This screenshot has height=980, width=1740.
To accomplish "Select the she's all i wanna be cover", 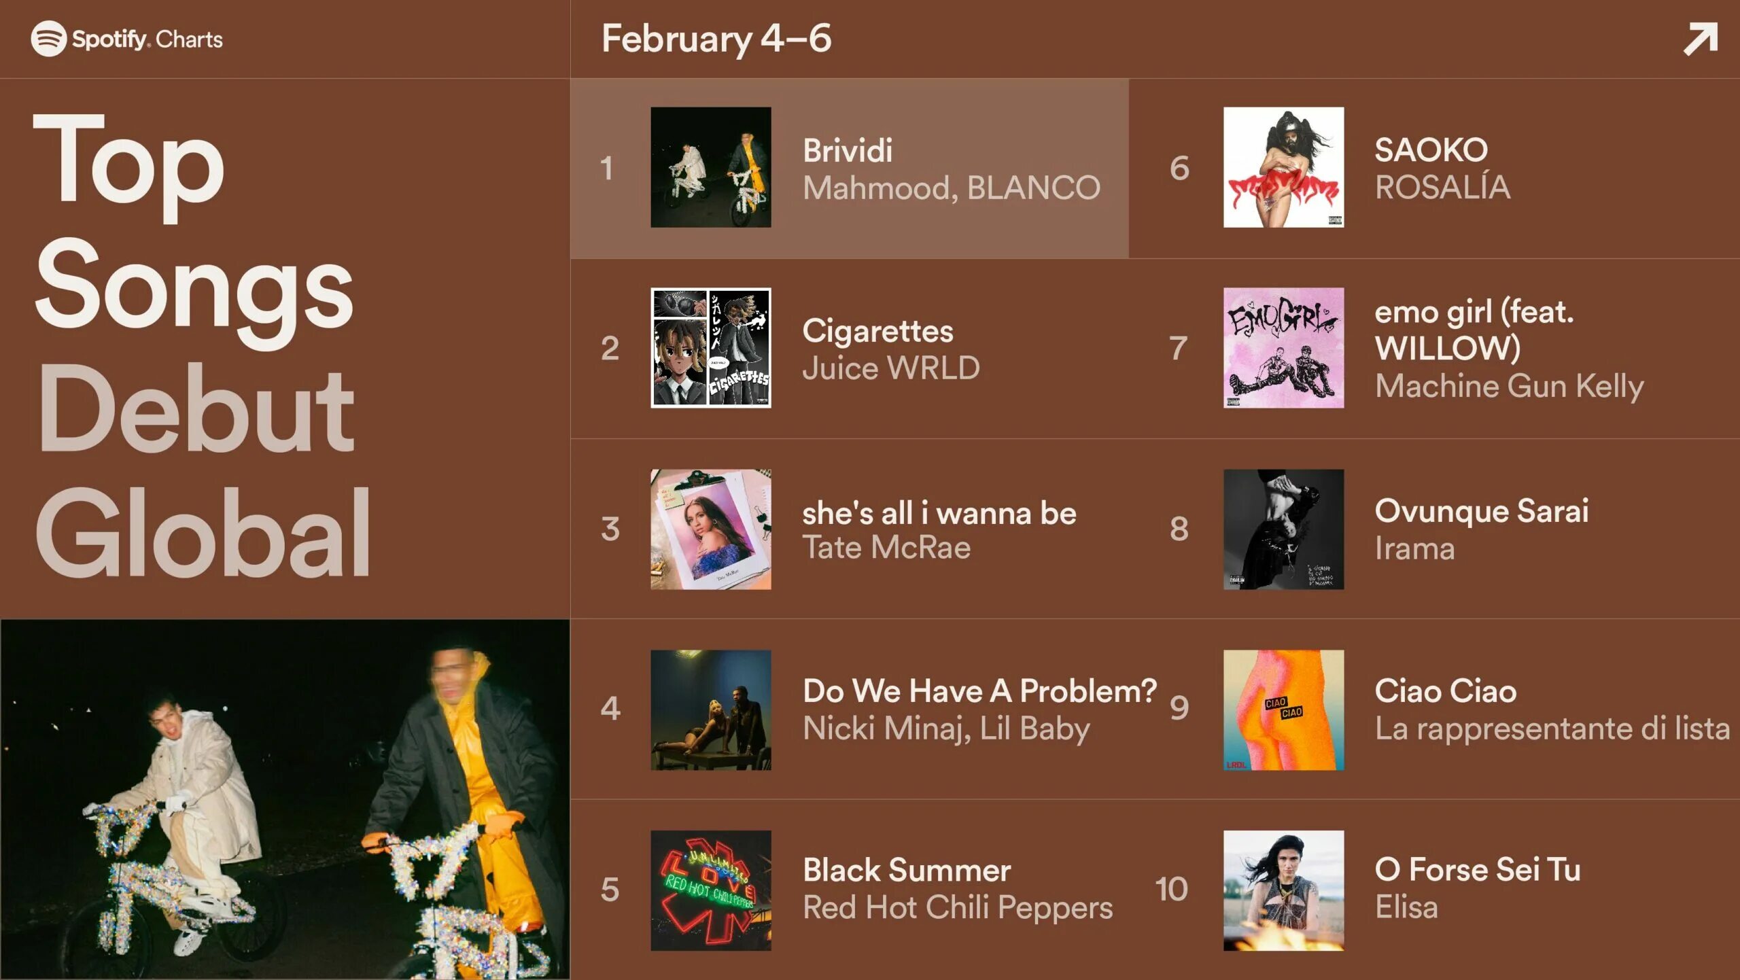I will (711, 529).
